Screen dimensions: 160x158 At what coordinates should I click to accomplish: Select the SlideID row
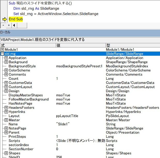(80, 157)
